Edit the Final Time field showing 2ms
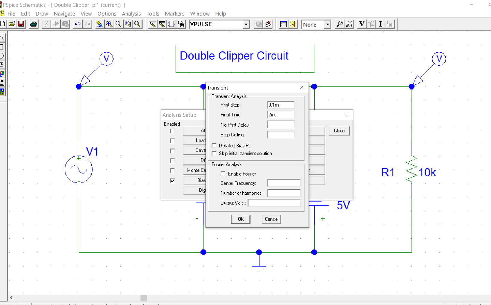Screen dimensions: 491x305 [281, 115]
